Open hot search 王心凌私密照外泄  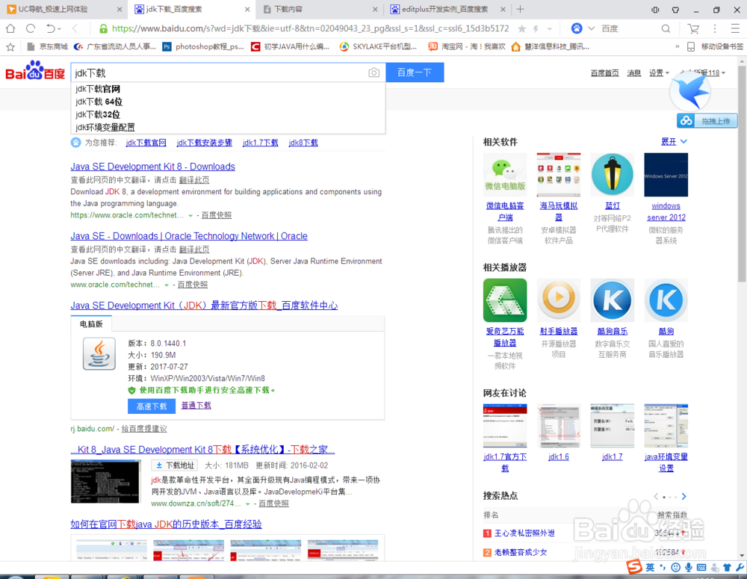pyautogui.click(x=524, y=533)
